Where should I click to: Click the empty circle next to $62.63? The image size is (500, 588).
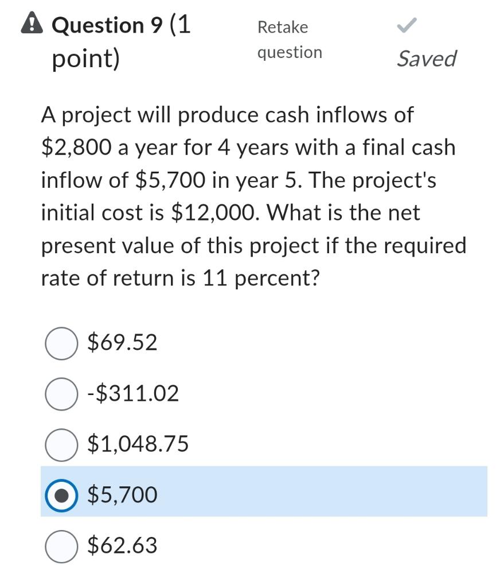click(61, 544)
